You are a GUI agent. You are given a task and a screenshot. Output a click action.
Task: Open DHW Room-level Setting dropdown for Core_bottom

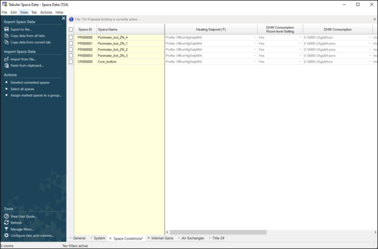tap(300, 61)
